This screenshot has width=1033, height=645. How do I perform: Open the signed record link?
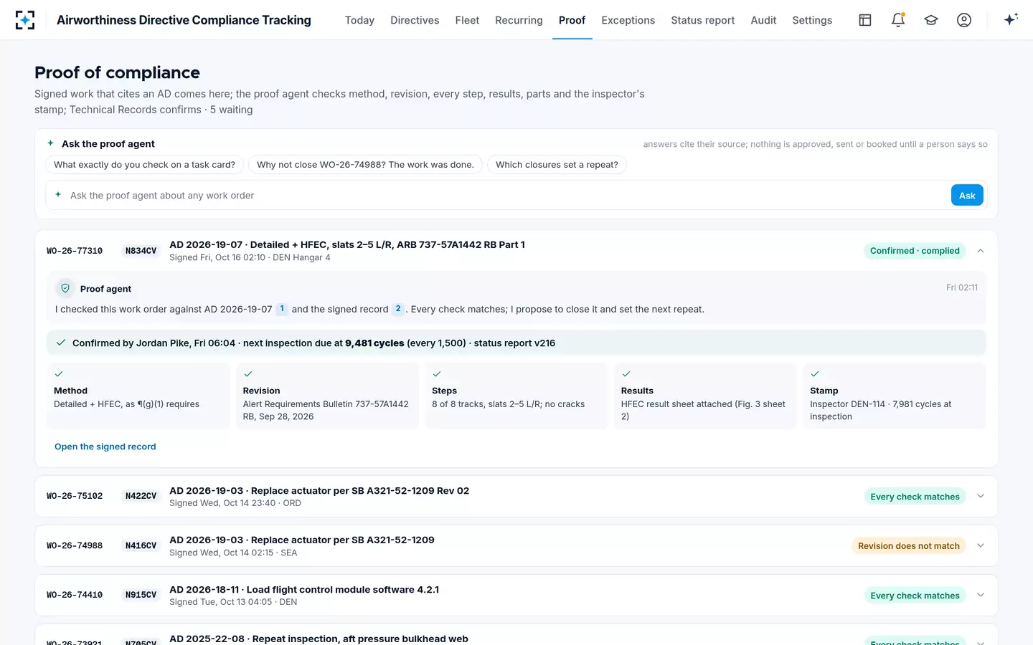point(105,446)
